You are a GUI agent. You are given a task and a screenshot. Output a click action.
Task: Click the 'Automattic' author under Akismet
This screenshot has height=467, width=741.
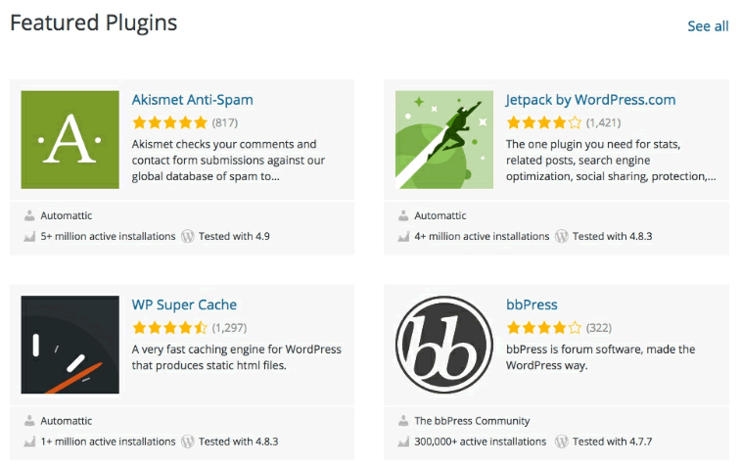click(67, 215)
